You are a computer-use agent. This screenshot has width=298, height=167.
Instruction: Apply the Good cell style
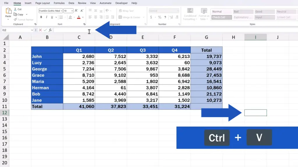pyautogui.click(x=264, y=12)
